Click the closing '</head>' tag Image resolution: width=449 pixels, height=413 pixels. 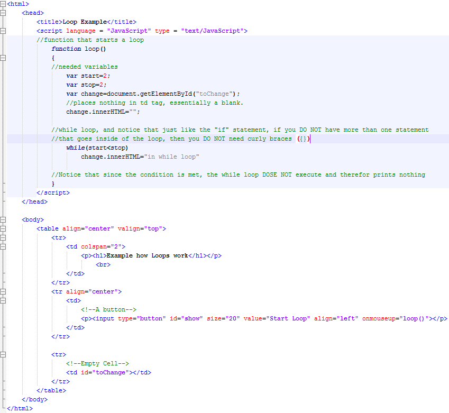[x=35, y=201]
